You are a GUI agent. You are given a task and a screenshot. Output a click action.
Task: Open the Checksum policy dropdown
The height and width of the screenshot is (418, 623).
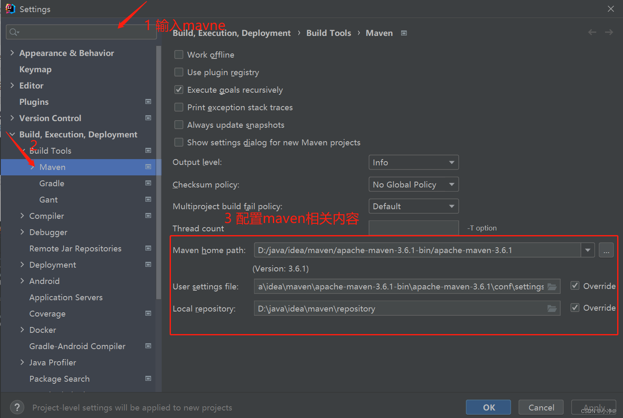point(414,184)
